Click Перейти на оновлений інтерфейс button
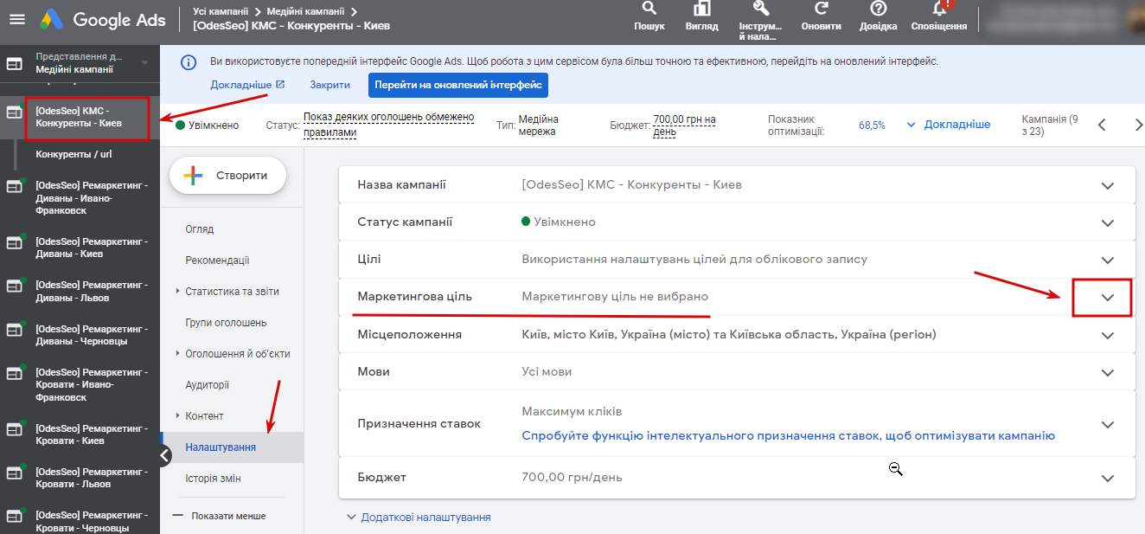Viewport: 1145px width, 534px height. pos(458,85)
